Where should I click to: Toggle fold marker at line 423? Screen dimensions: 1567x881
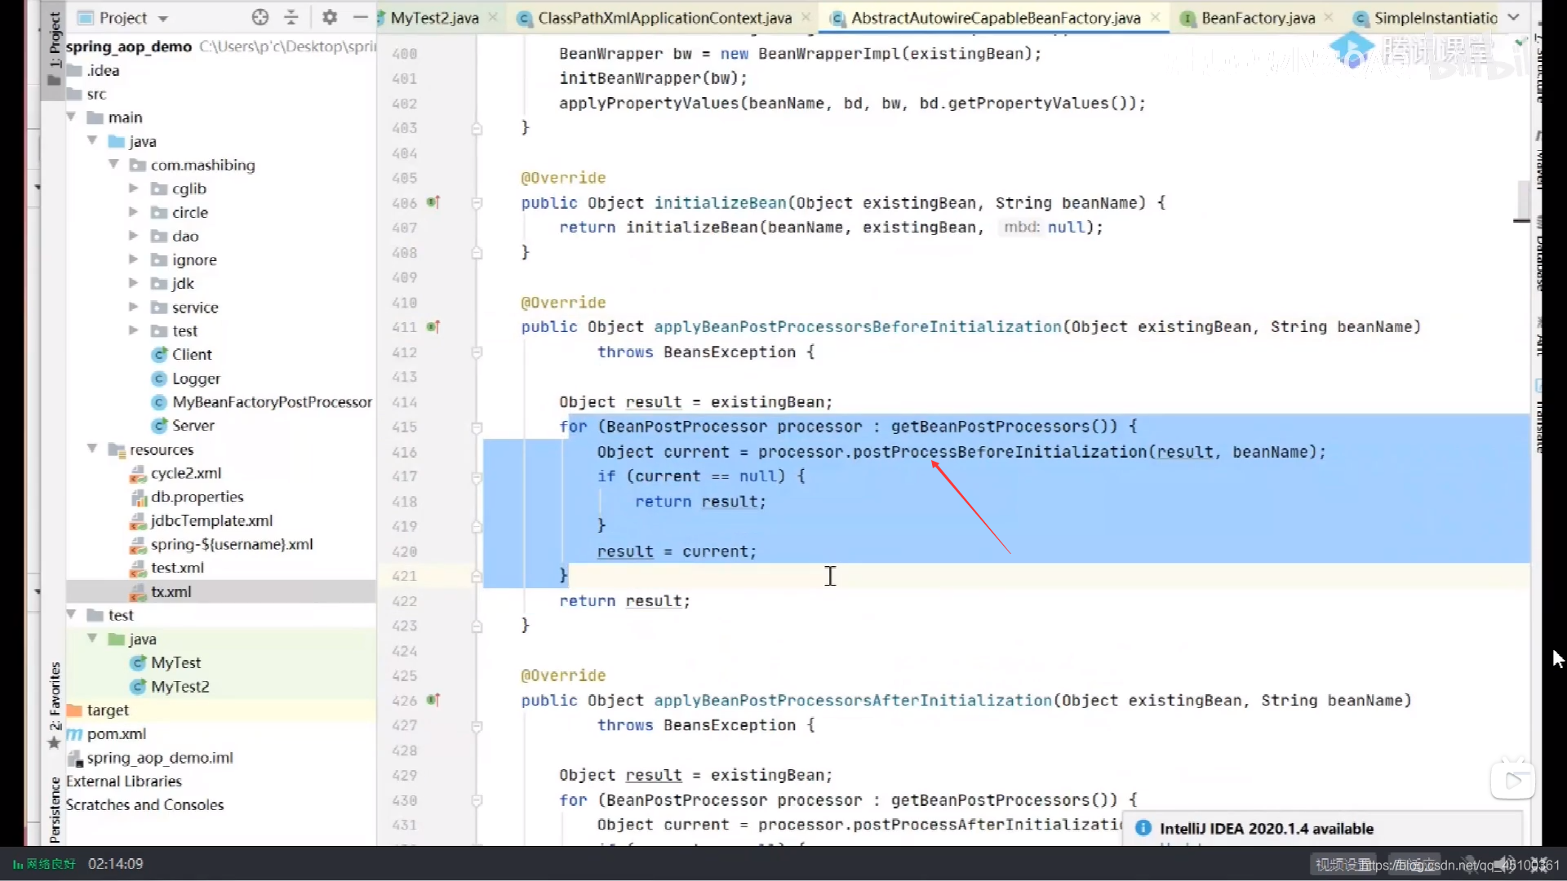(x=477, y=626)
